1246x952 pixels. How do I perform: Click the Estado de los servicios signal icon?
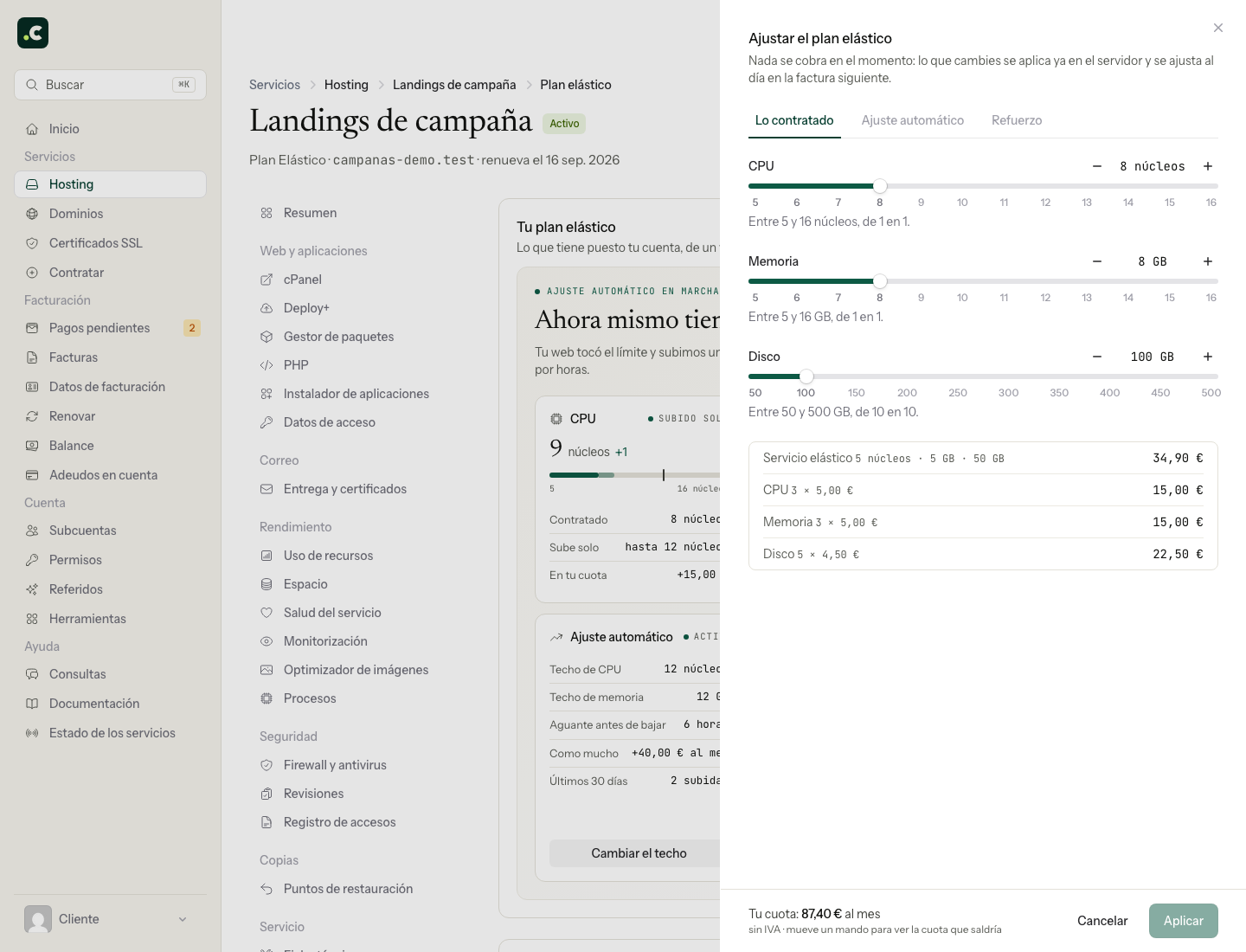pyautogui.click(x=32, y=733)
